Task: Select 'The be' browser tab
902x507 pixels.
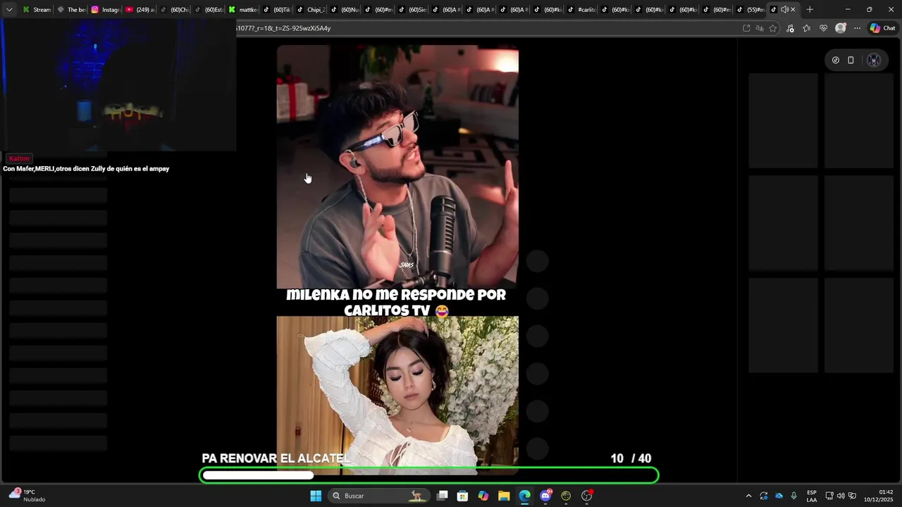Action: (x=70, y=10)
